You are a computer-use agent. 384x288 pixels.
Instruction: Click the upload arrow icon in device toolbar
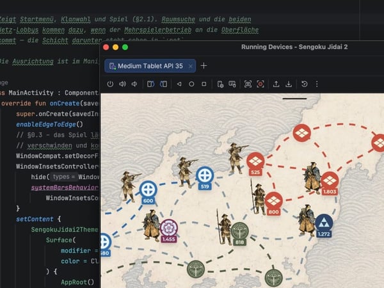point(276,84)
